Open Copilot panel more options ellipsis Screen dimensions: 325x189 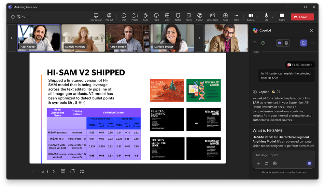(x=312, y=43)
